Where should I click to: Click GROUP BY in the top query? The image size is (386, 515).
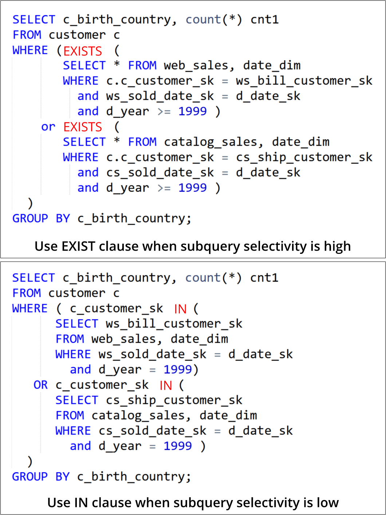[x=41, y=219]
